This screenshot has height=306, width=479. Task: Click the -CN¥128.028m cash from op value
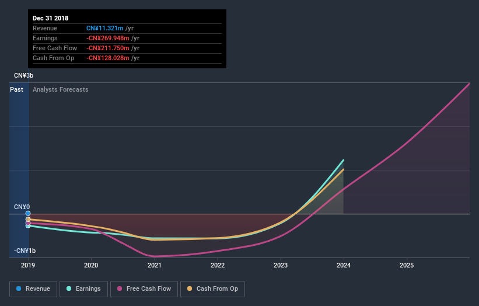click(108, 58)
